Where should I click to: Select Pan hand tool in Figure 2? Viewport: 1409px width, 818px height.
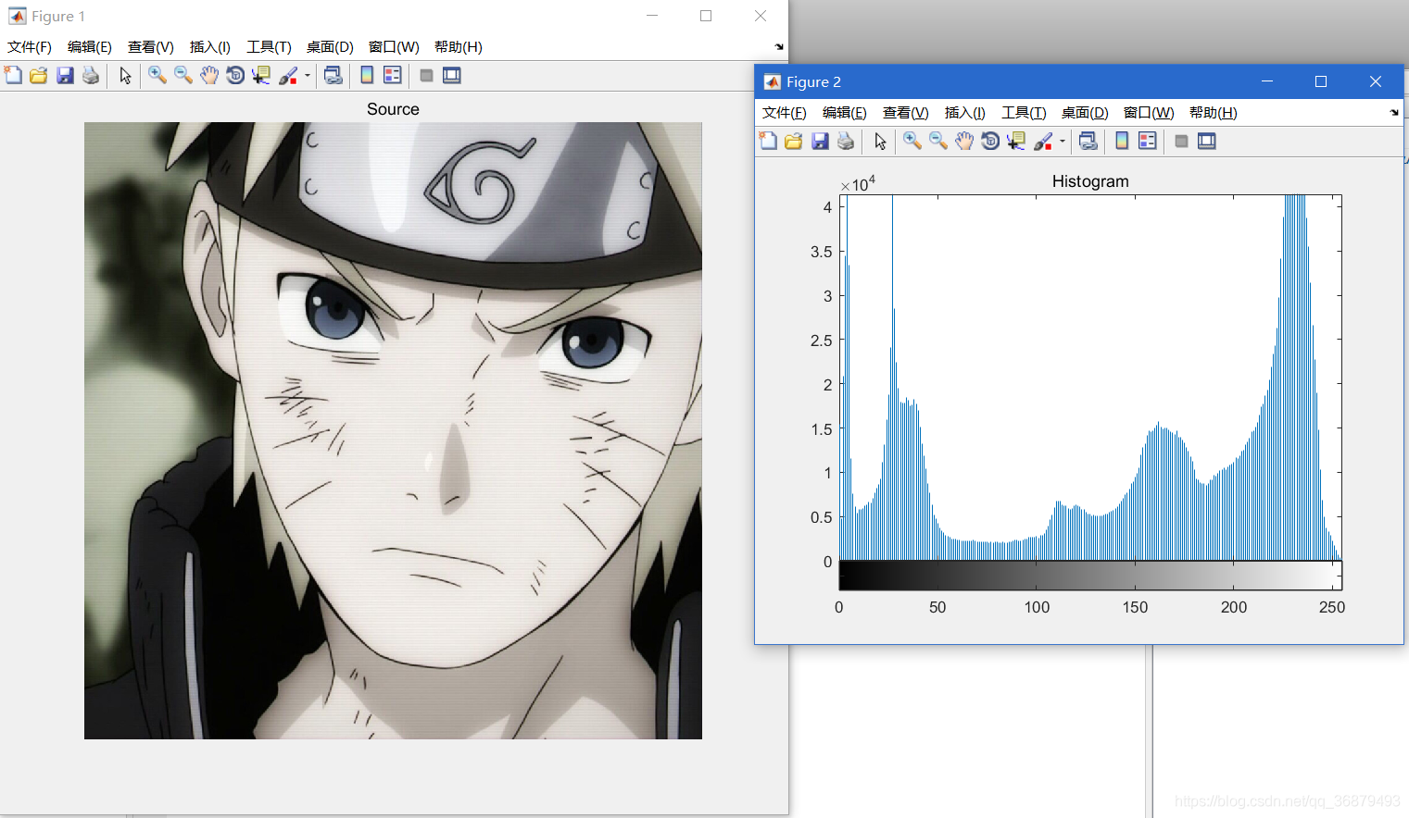(x=964, y=141)
